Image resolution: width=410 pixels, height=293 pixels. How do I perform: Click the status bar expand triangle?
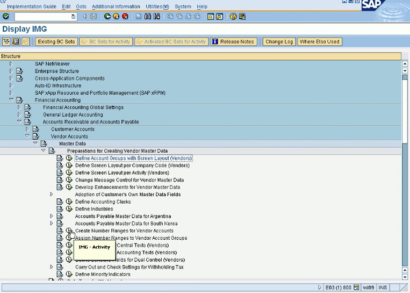click(x=320, y=287)
